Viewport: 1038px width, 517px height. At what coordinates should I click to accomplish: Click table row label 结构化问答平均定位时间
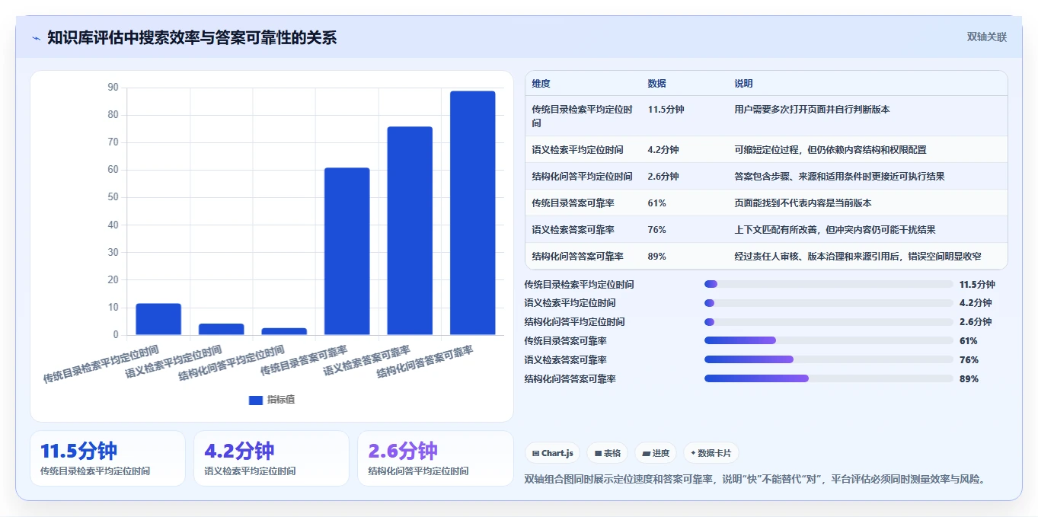[582, 176]
